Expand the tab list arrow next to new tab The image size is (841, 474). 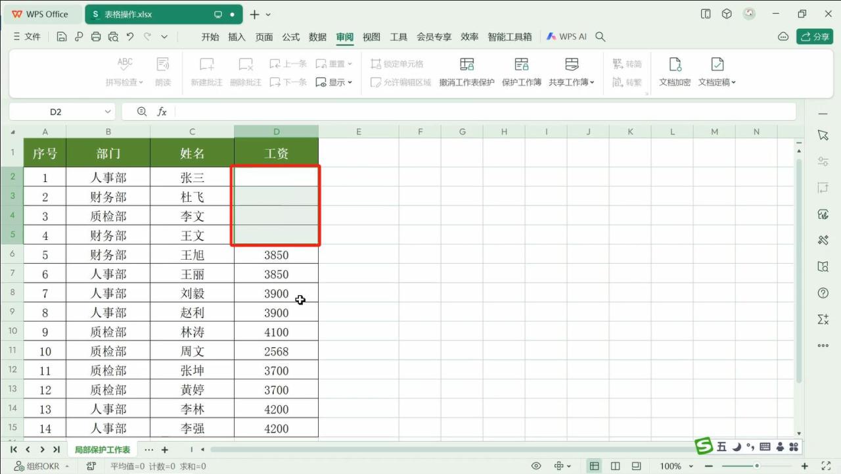[268, 14]
